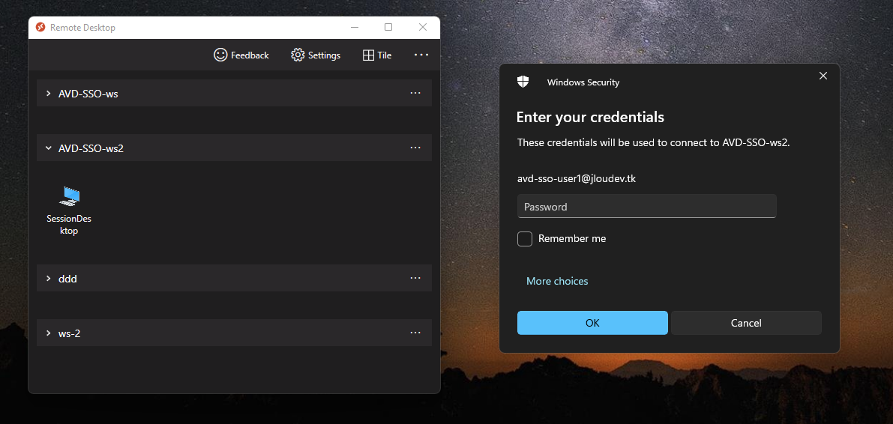
Task: Check the Remember me checkbox
Action: point(525,239)
